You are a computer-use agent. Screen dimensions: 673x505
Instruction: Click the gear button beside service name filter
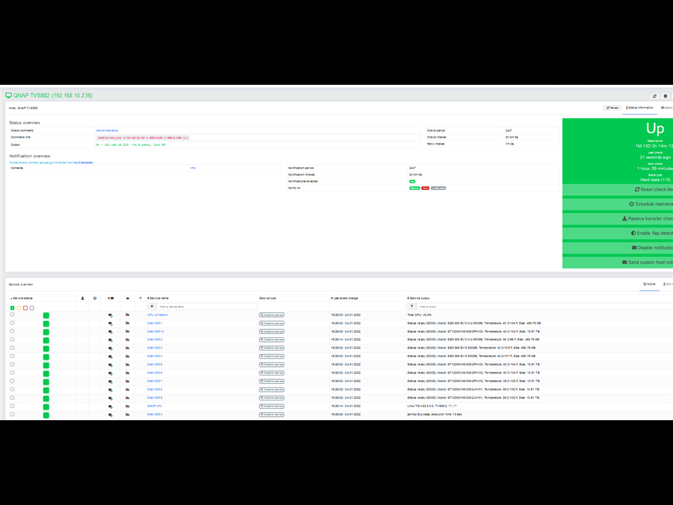(x=152, y=306)
